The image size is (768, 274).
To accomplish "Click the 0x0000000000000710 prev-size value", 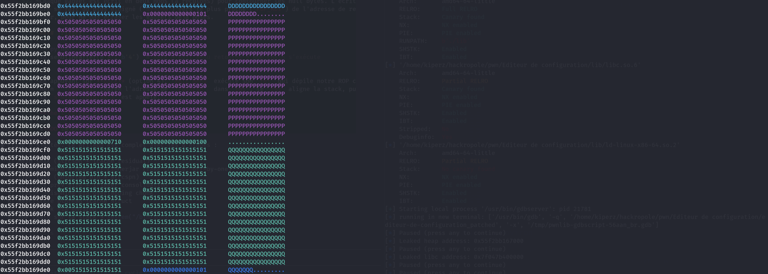I will tap(89, 142).
